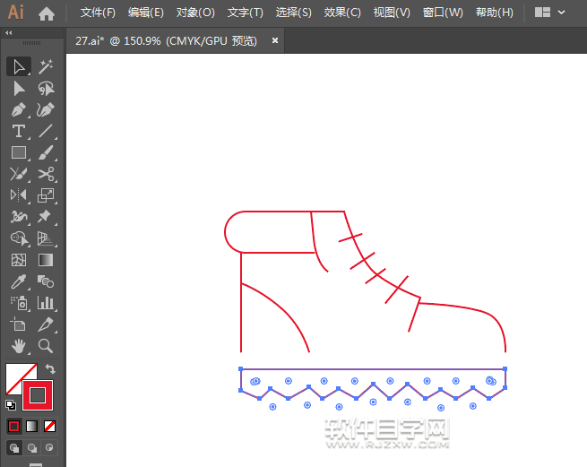Select the Pen tool

[19, 110]
